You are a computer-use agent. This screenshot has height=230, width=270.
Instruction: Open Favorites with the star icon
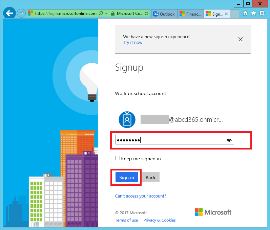(253, 13)
